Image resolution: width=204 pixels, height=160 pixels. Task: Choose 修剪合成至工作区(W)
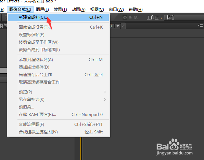click(x=58, y=42)
